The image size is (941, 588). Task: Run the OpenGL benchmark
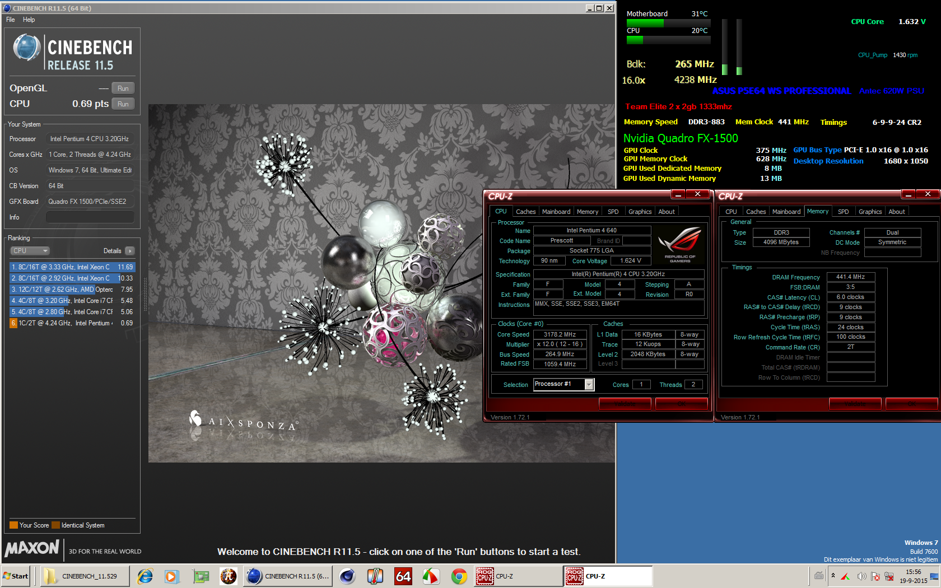(123, 88)
